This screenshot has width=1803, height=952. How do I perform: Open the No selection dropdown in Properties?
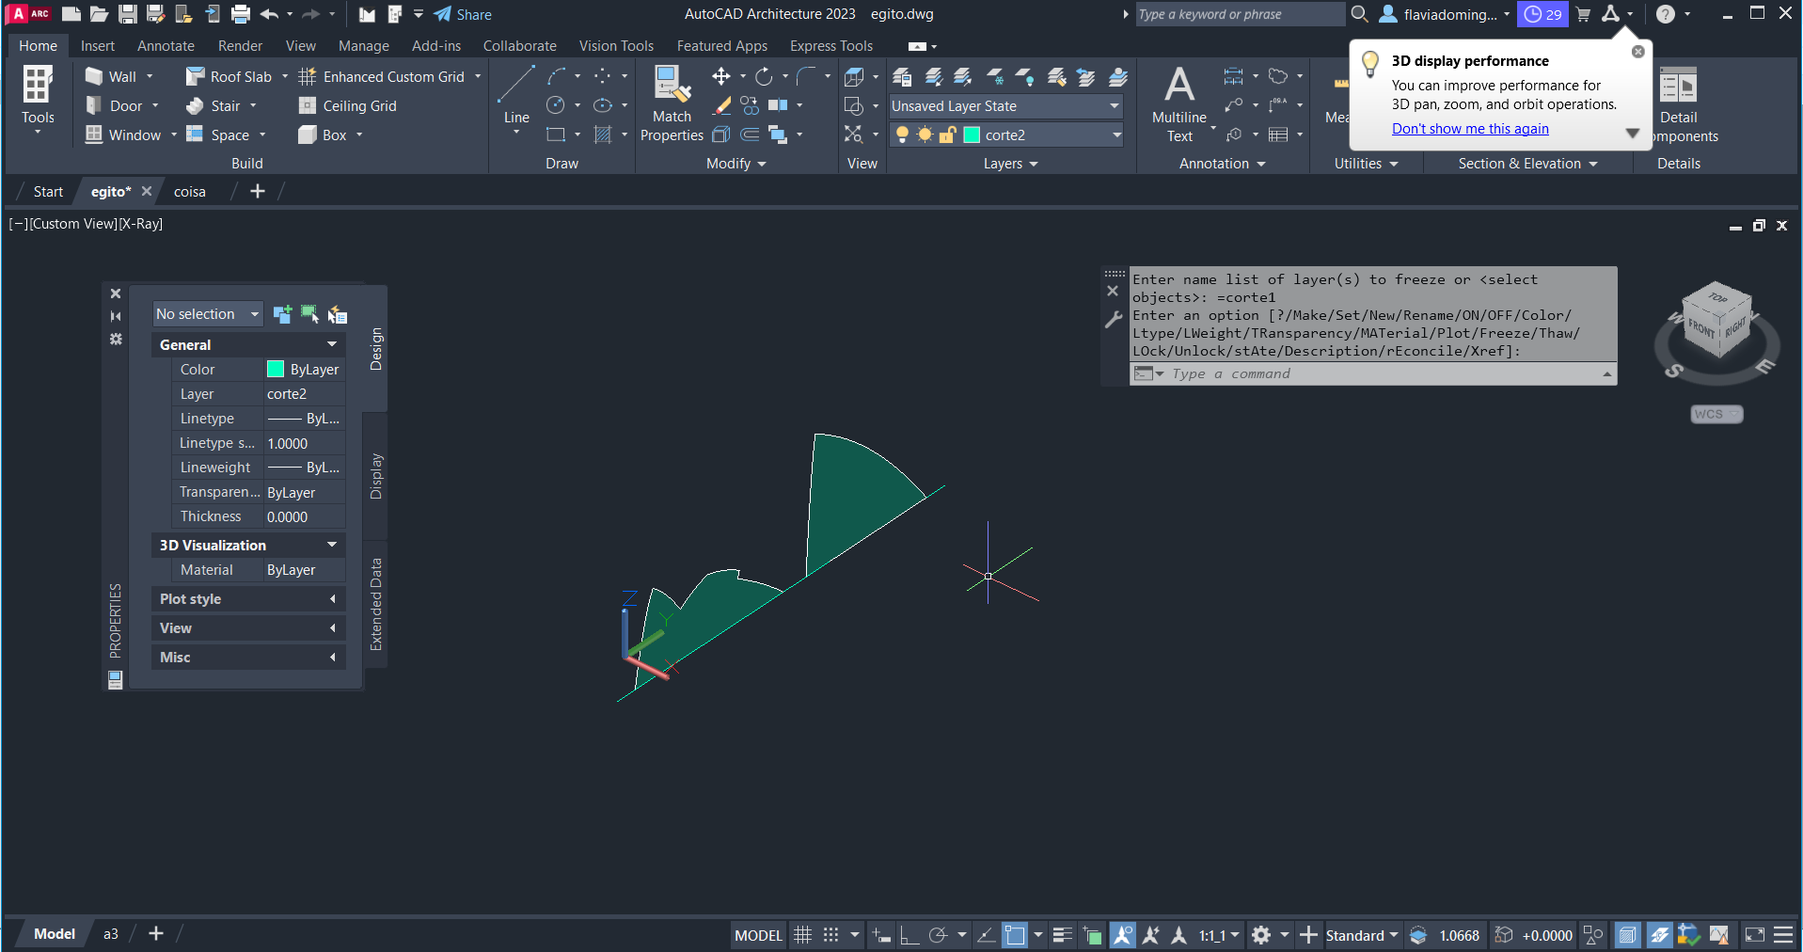coord(208,314)
